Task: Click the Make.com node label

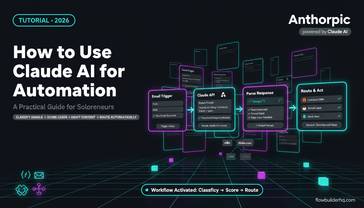Action: [245, 143]
